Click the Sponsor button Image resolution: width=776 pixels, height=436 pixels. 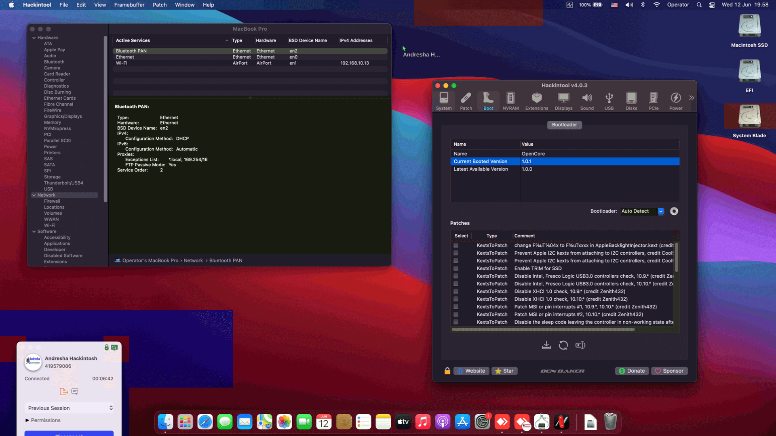click(x=669, y=371)
